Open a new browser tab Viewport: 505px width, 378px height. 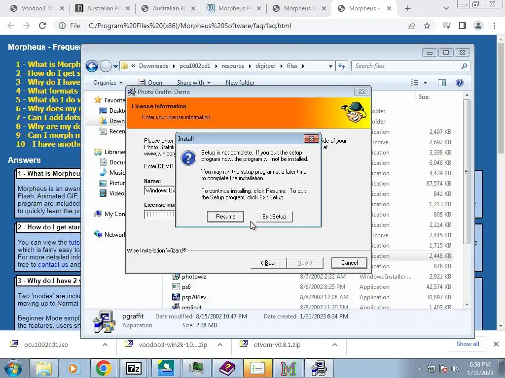[x=408, y=8]
